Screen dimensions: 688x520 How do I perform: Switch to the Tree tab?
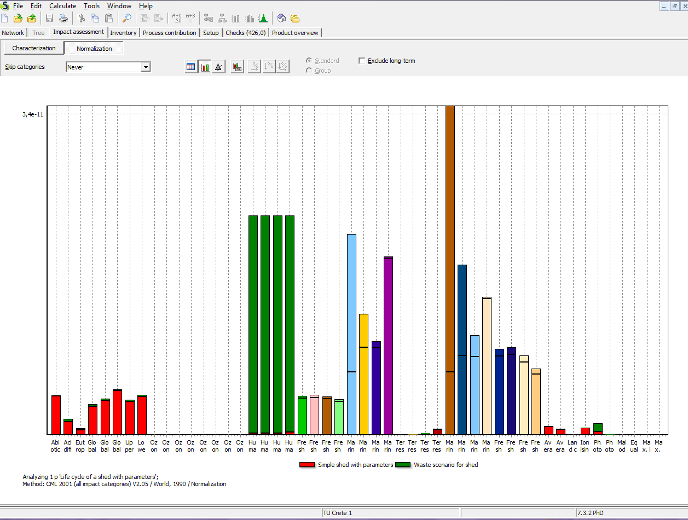coord(38,33)
